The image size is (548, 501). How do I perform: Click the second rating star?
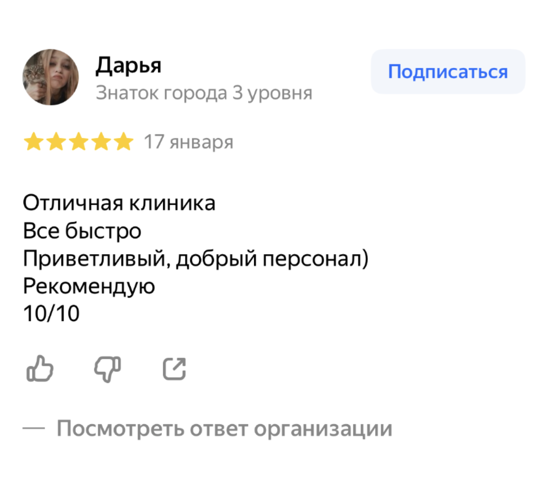pyautogui.click(x=56, y=142)
